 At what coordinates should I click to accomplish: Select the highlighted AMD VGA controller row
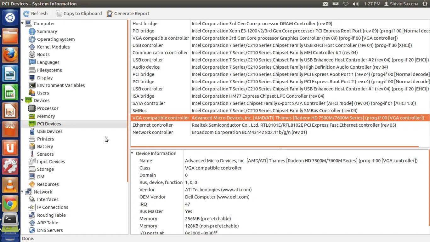280,118
